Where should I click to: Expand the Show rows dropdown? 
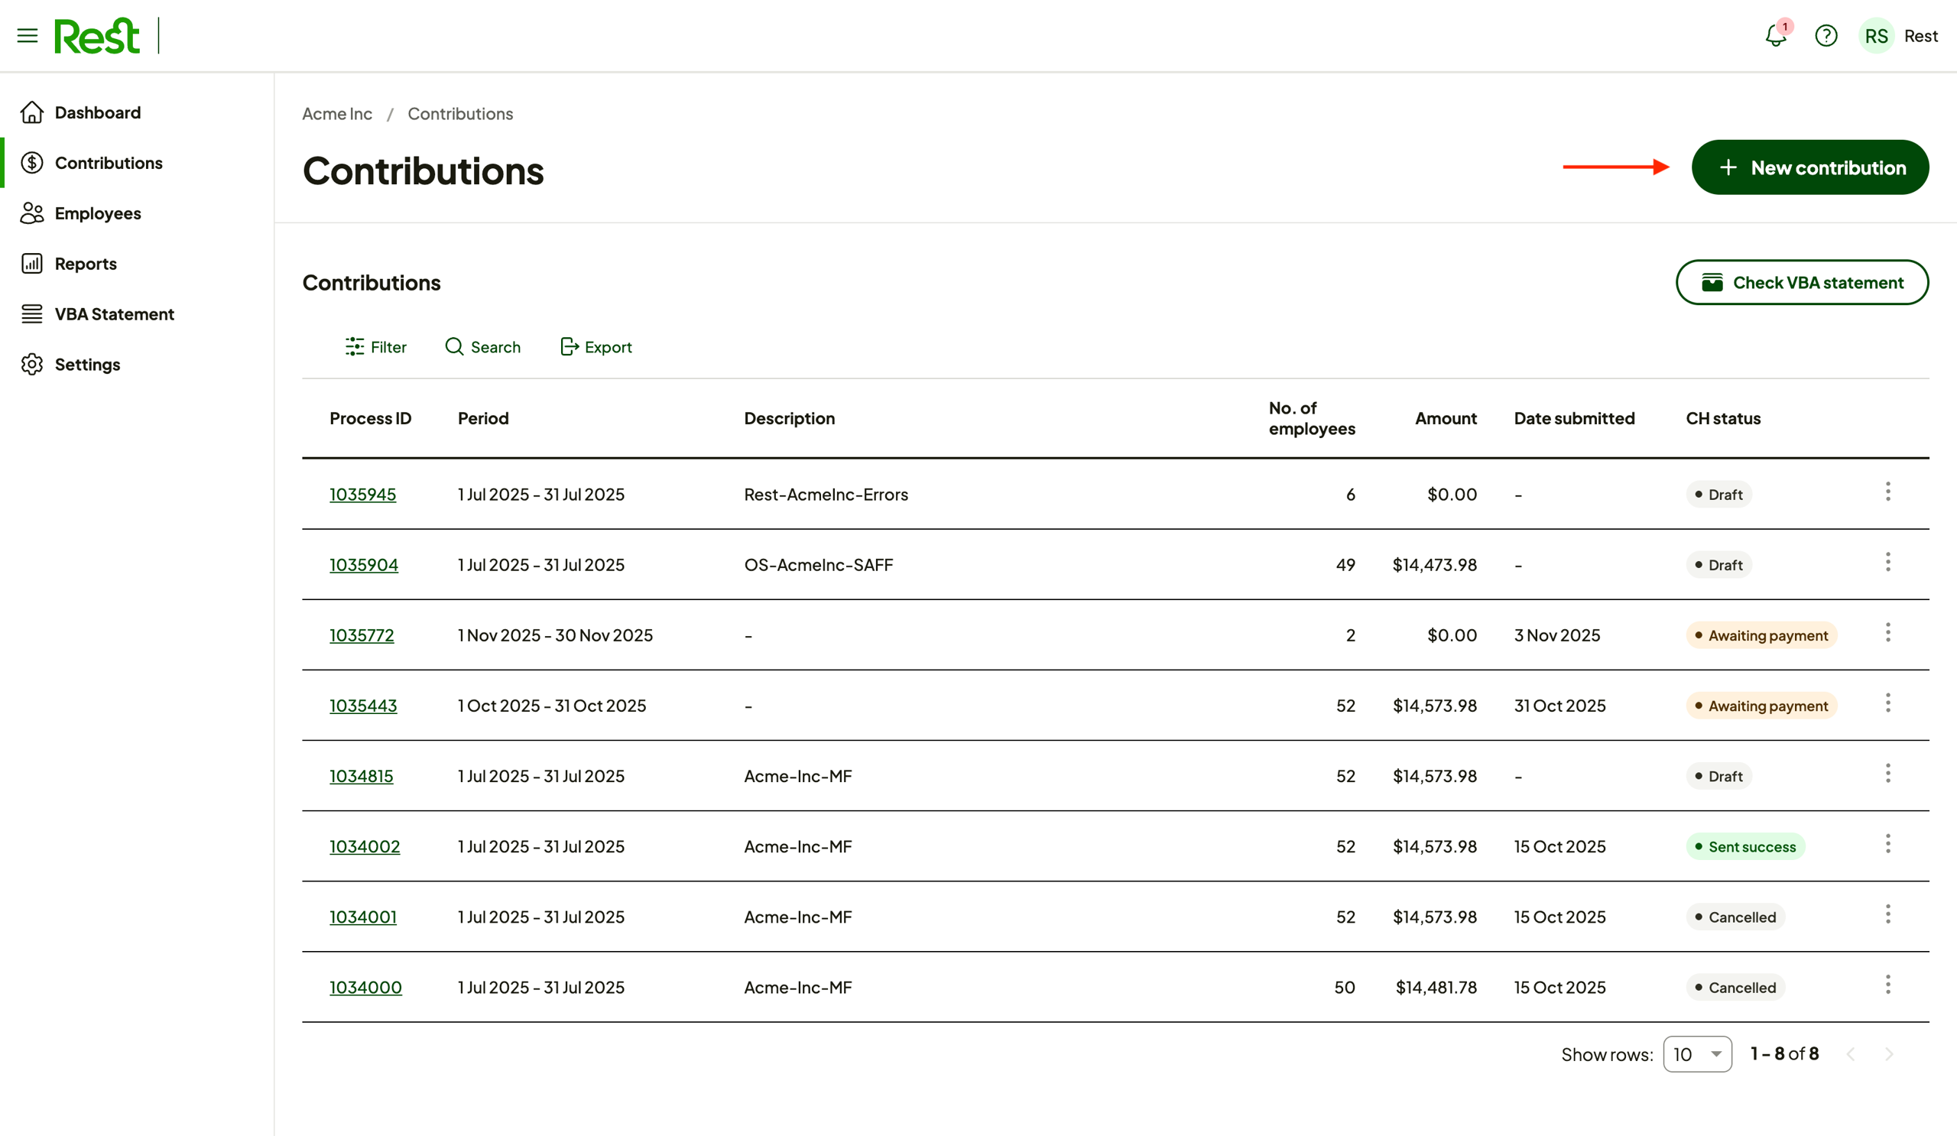click(1697, 1053)
